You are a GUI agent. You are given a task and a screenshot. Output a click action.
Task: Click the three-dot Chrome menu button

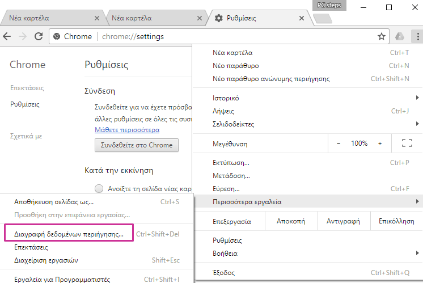(417, 36)
